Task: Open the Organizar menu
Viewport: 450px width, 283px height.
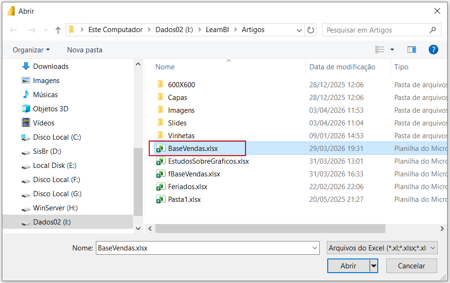Action: pyautogui.click(x=31, y=50)
